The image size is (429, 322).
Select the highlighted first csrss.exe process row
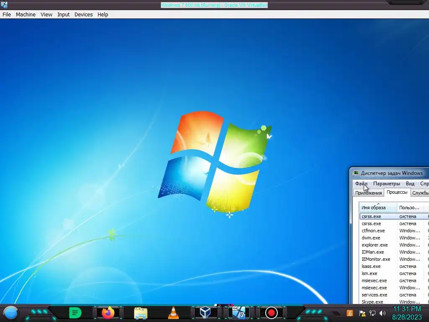click(x=394, y=216)
